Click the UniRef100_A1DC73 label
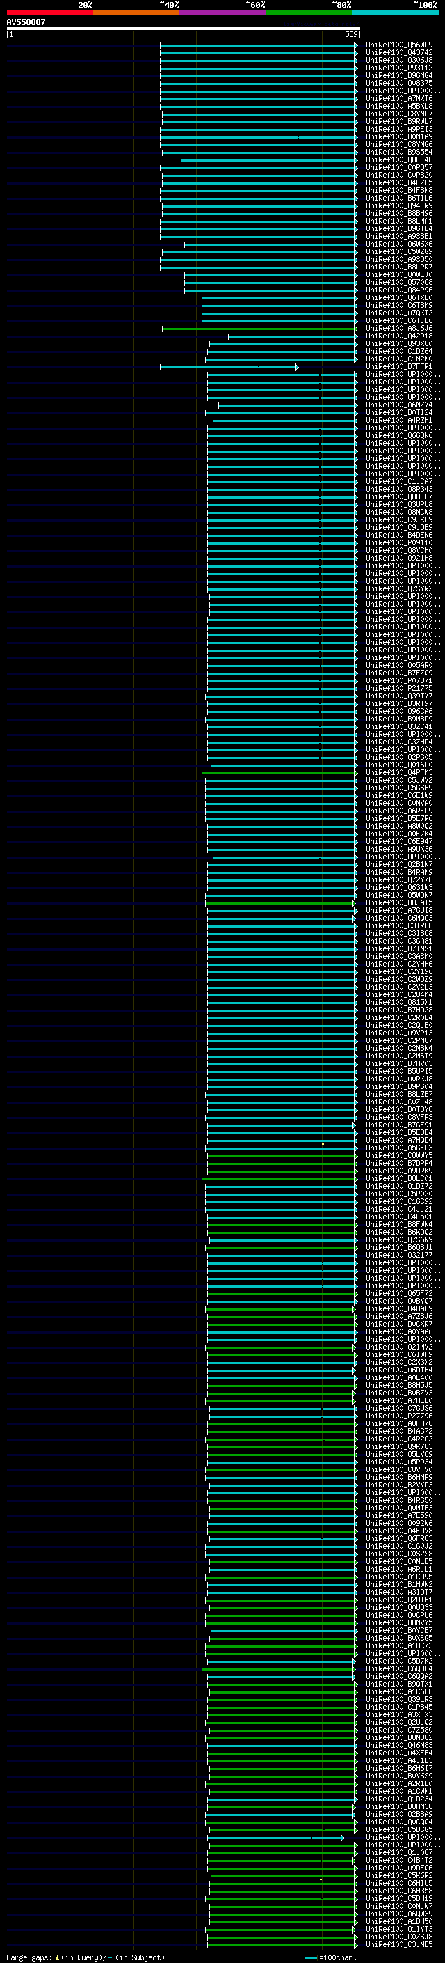445x1963 pixels. click(399, 1646)
